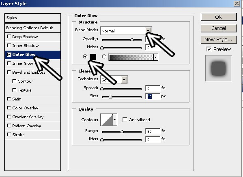Click the Opacity slider handle
The width and height of the screenshot is (243, 177).
click(x=132, y=39)
